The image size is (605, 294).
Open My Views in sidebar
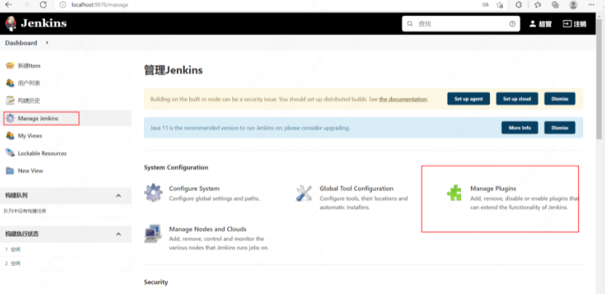coord(30,136)
